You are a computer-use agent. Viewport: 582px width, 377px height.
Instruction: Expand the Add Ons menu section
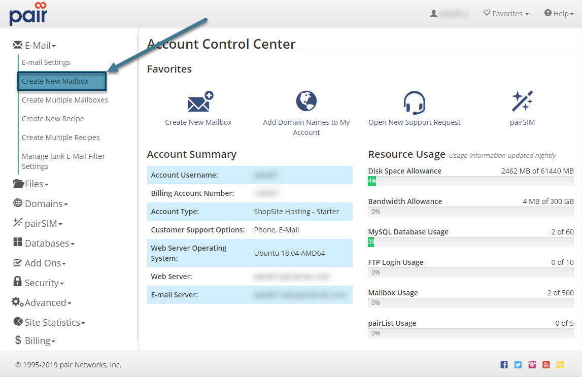pyautogui.click(x=40, y=263)
